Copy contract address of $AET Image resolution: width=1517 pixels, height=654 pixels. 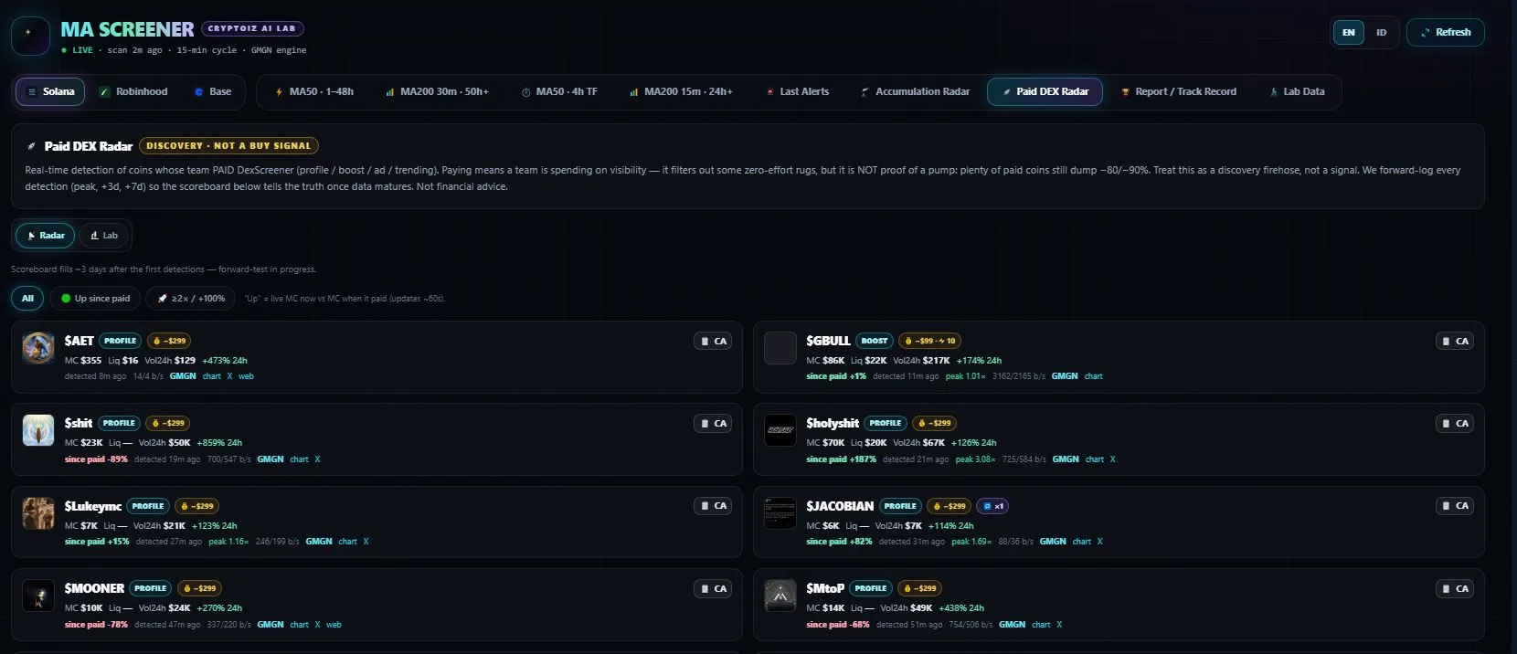[x=713, y=342]
